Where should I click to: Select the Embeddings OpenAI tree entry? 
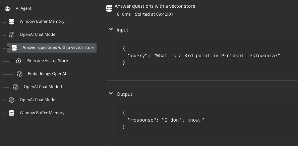coord(44,74)
